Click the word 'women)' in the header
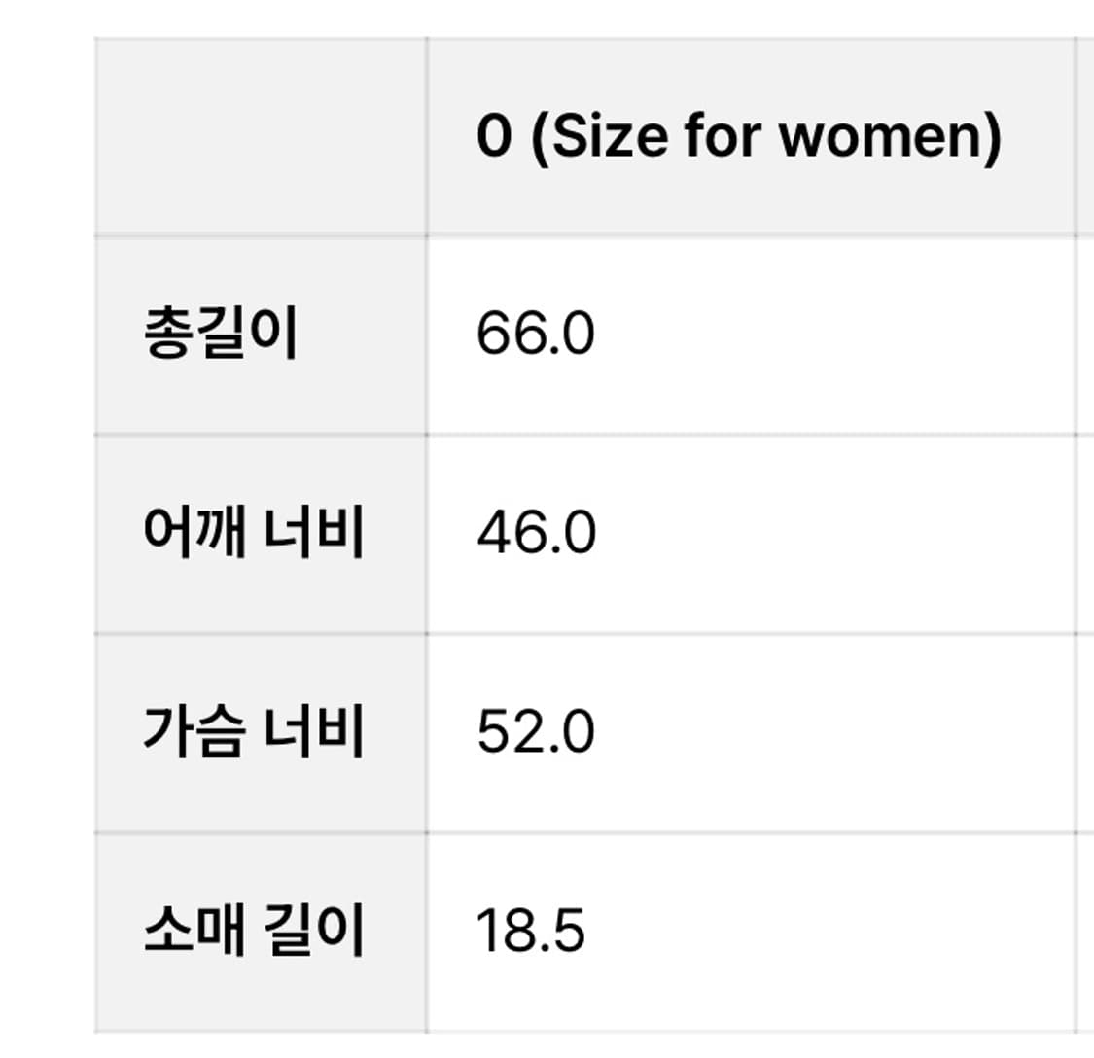1094x1058 pixels. tap(890, 137)
